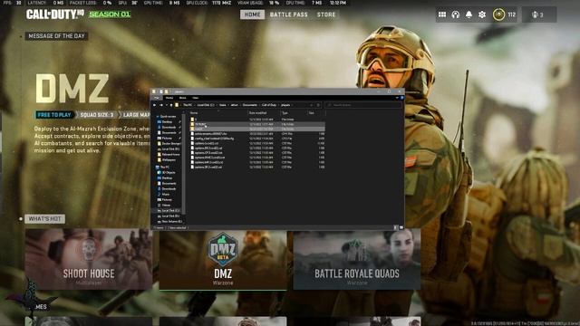580x326 pixels.
Task: Collapse the This PC tree node
Action: 158,167
